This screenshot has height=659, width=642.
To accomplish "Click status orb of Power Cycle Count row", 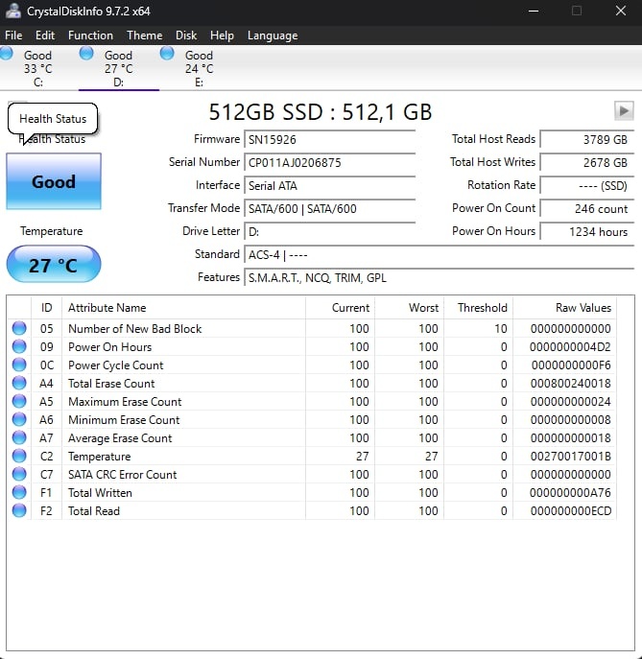I will coord(19,365).
